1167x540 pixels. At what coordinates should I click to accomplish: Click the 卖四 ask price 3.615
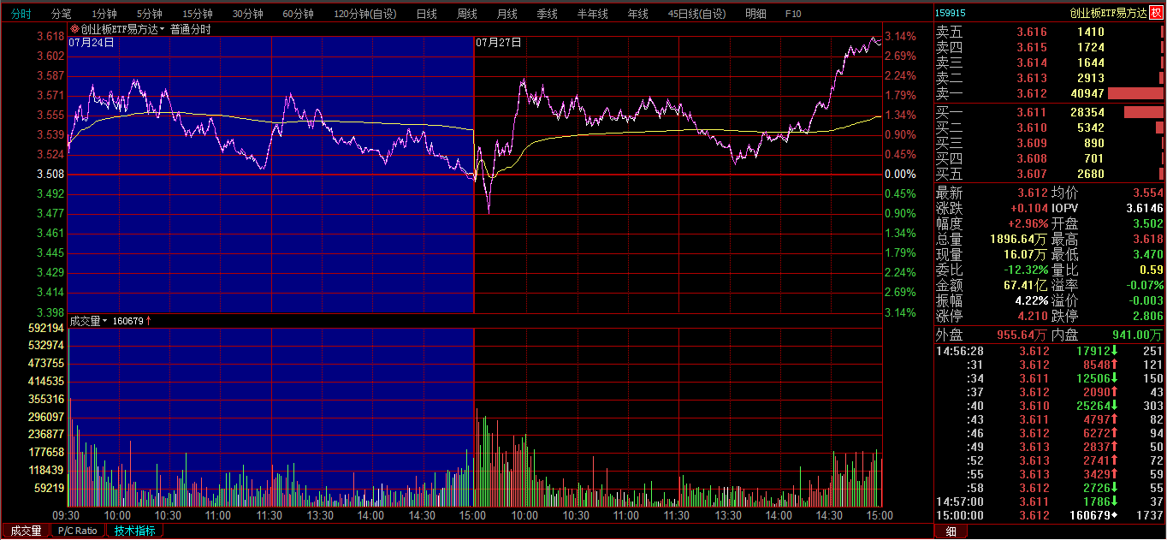tap(1031, 47)
